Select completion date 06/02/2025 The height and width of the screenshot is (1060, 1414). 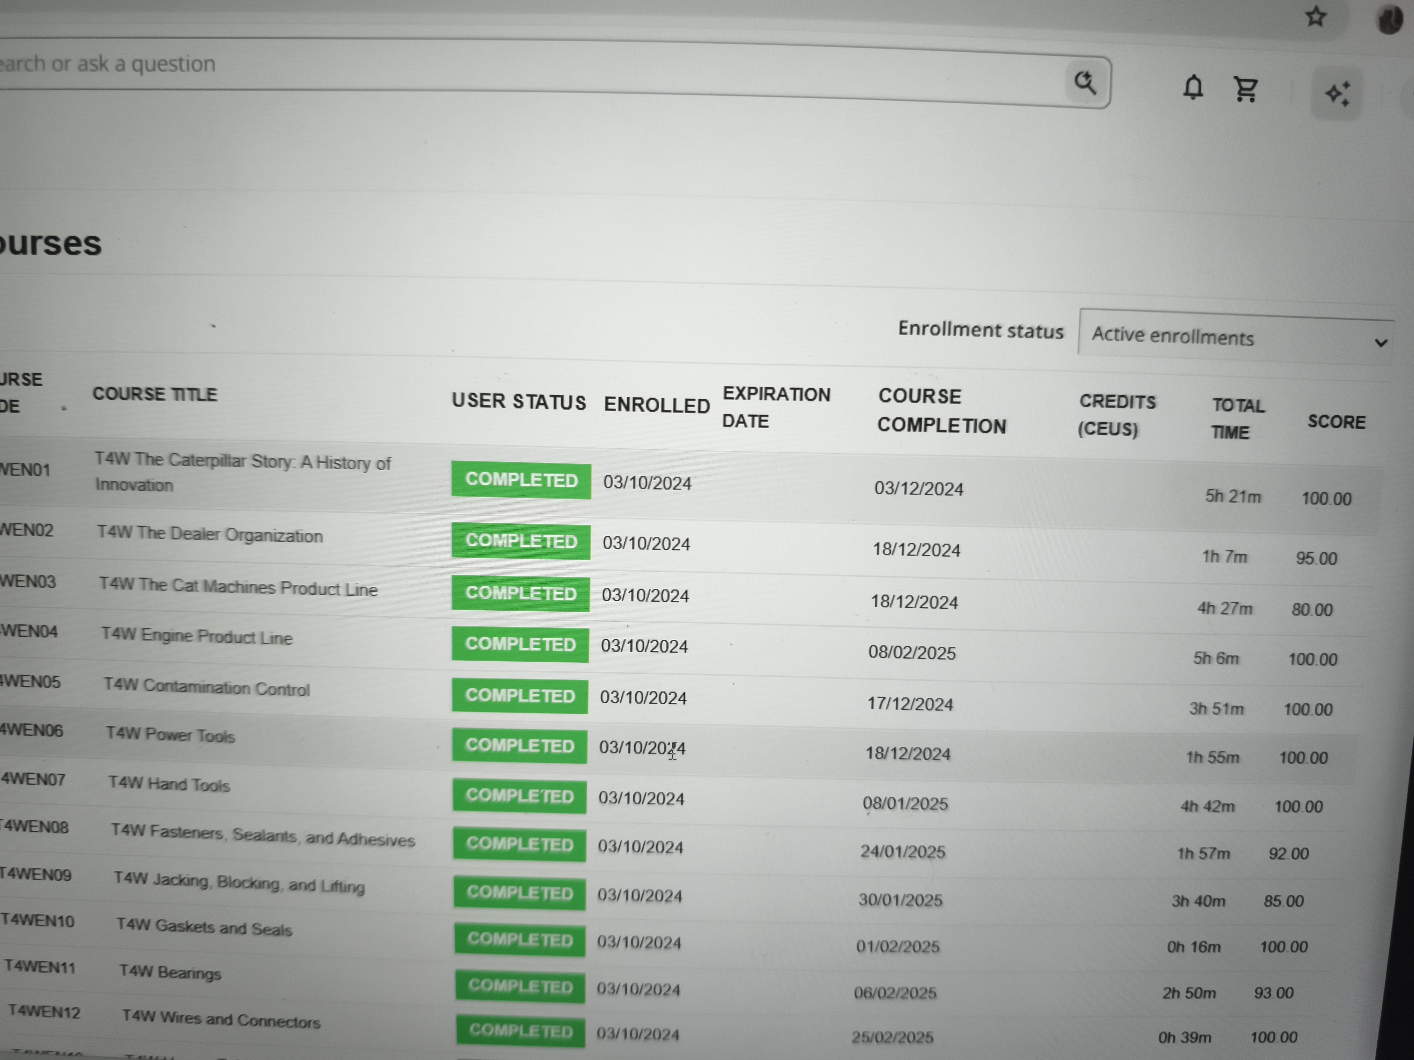coord(895,993)
